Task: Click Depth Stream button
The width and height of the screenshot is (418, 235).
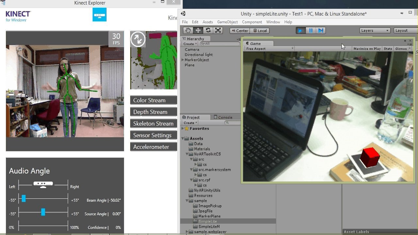Action: pyautogui.click(x=153, y=112)
